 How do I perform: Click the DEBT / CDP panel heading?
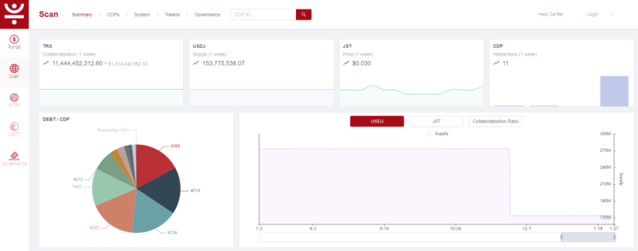pyautogui.click(x=56, y=119)
